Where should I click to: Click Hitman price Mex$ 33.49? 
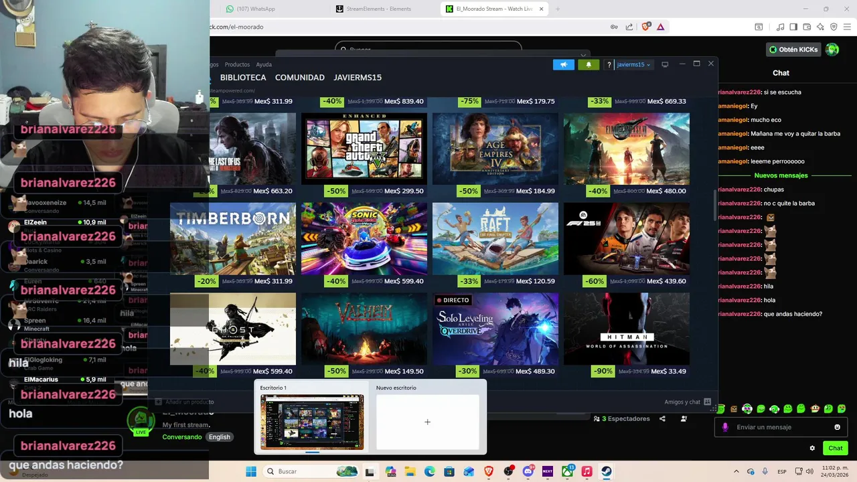click(668, 371)
